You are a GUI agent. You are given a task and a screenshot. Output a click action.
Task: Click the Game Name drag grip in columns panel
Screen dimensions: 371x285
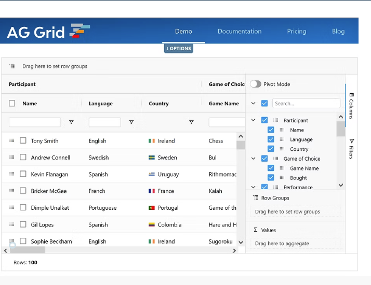(282, 168)
